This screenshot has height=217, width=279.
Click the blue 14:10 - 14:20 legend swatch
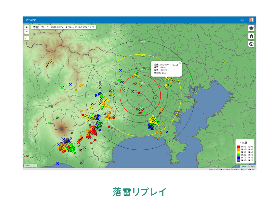point(239,158)
